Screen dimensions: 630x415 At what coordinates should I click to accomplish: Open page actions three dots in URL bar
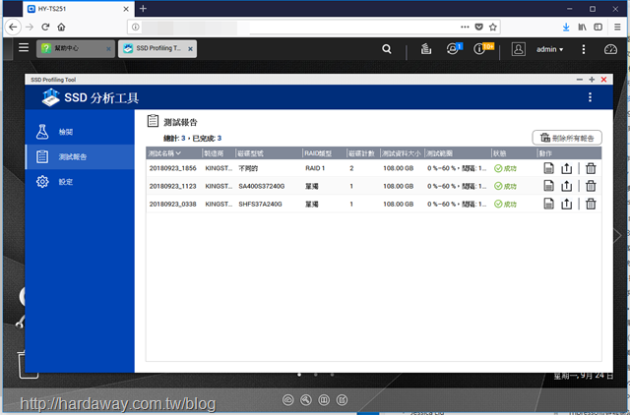pyautogui.click(x=465, y=27)
